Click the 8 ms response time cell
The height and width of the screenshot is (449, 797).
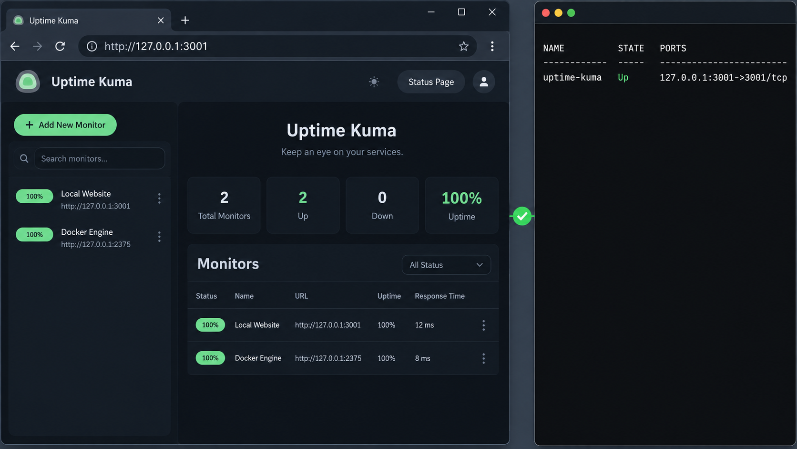[x=422, y=358]
